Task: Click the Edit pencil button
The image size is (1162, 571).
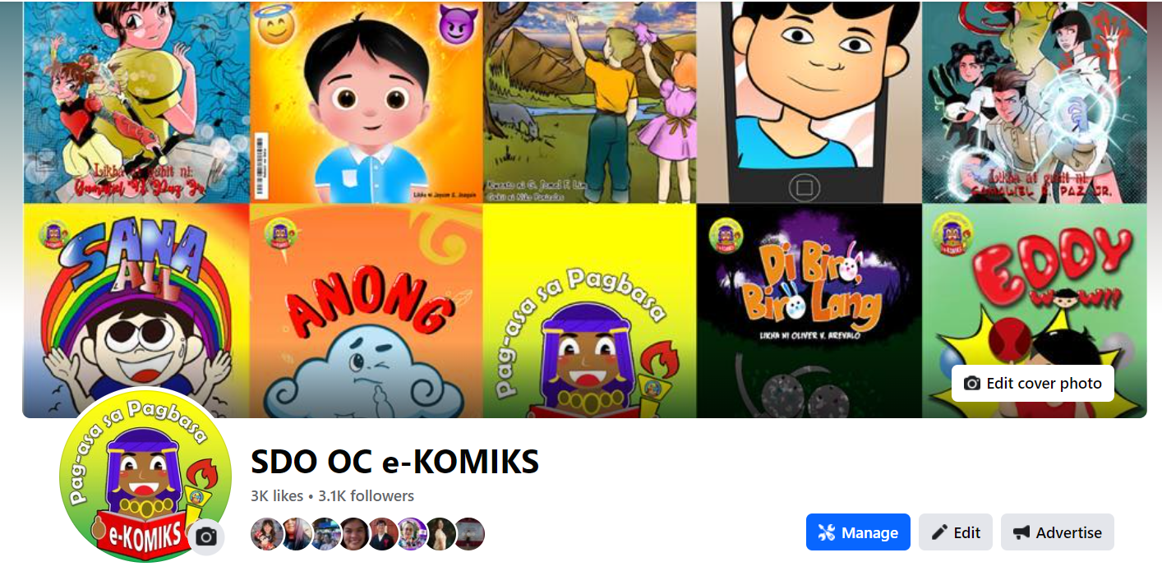Action: (956, 532)
